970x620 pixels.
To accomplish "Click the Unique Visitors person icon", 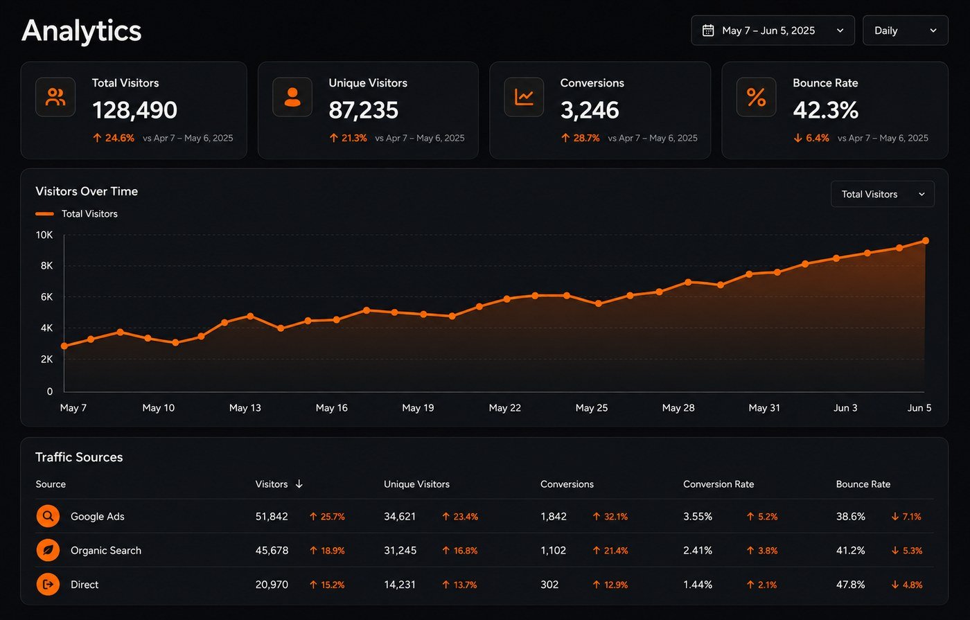I will pos(292,97).
